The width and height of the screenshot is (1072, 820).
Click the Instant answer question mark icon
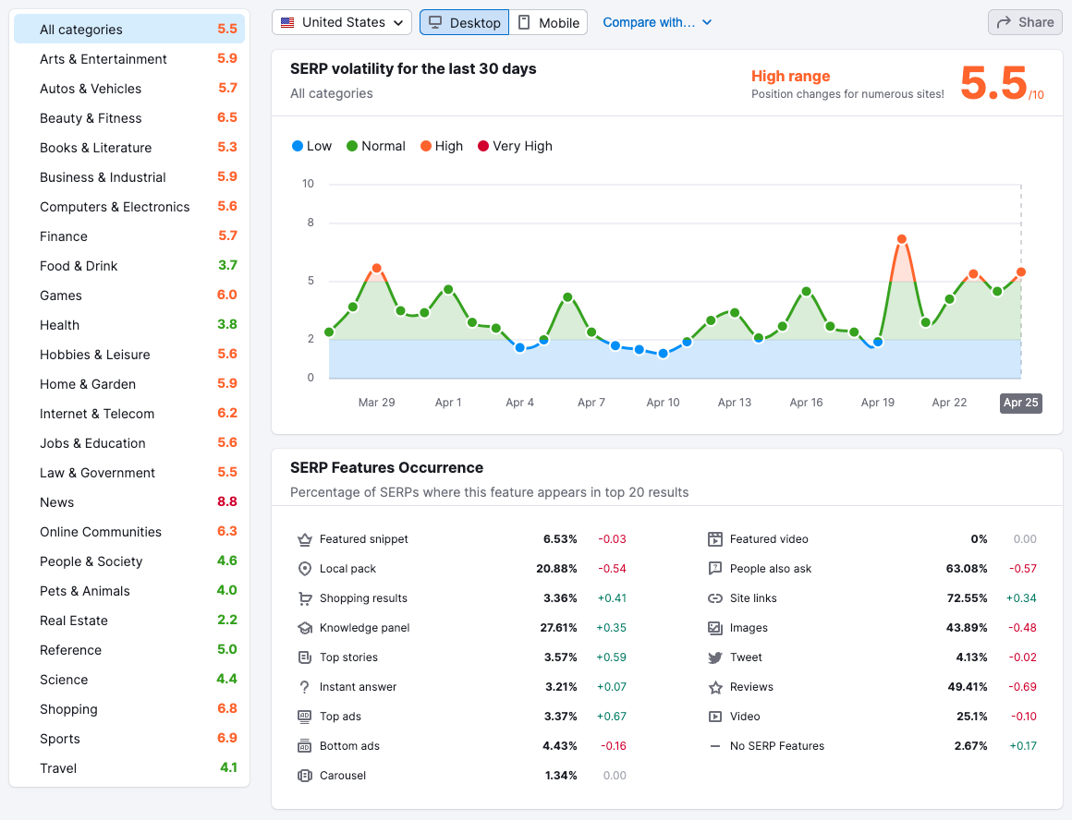click(305, 686)
